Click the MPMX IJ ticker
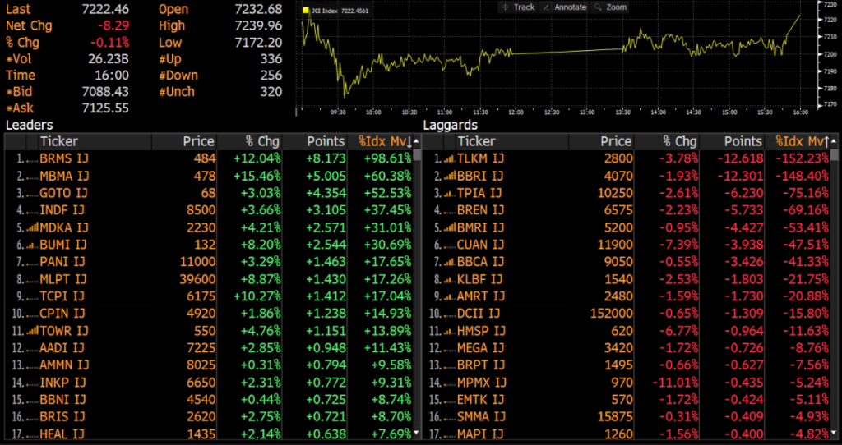The width and height of the screenshot is (842, 445). pos(482,383)
